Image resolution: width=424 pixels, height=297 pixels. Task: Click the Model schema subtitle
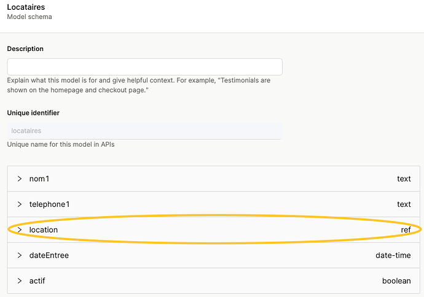coord(29,17)
